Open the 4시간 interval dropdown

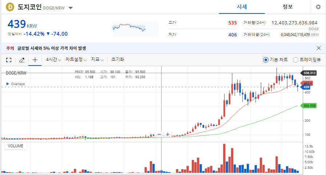53,60
